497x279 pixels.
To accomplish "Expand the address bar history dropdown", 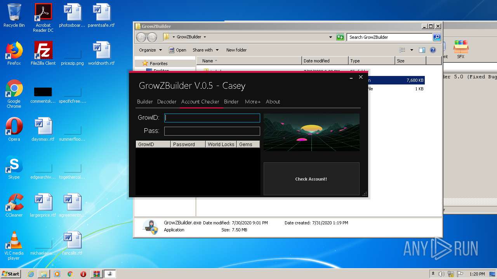I will (x=330, y=37).
